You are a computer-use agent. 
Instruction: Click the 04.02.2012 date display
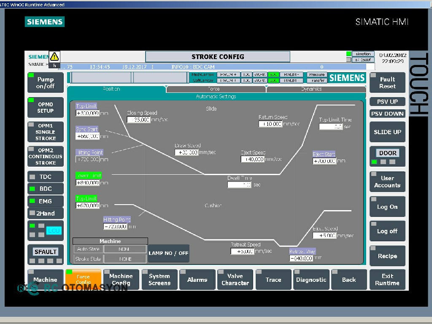pyautogui.click(x=393, y=55)
